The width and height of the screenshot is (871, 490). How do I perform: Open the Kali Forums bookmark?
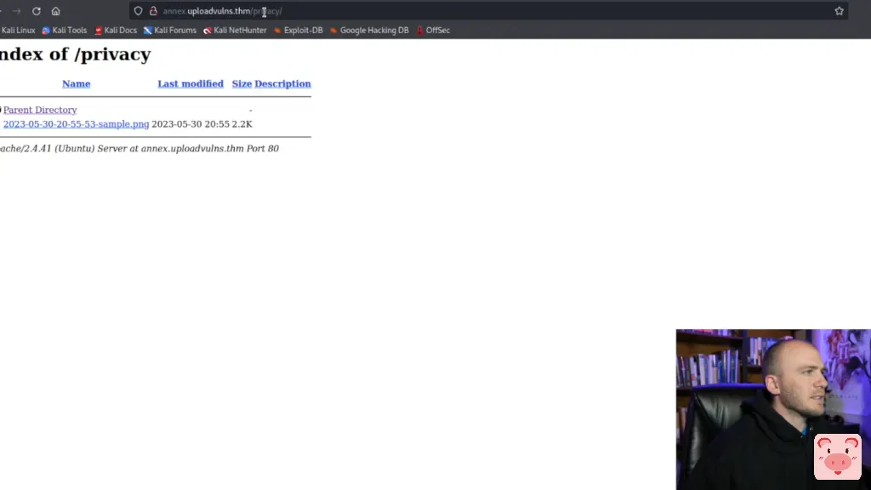click(170, 31)
